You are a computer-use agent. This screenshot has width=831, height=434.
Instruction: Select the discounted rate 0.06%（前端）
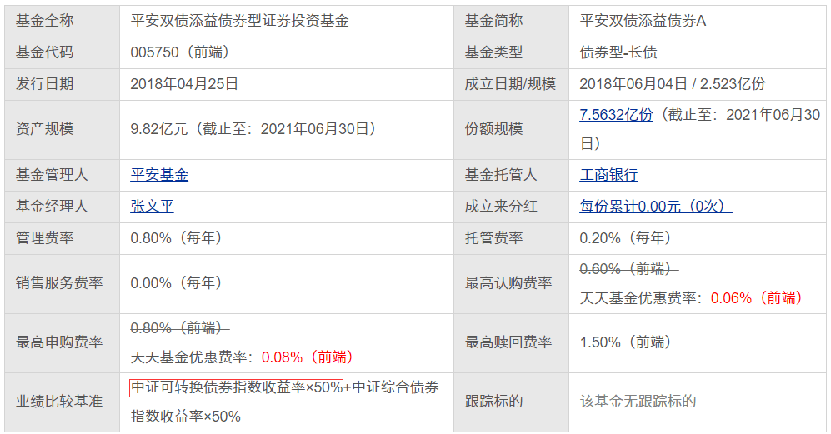coord(758,298)
